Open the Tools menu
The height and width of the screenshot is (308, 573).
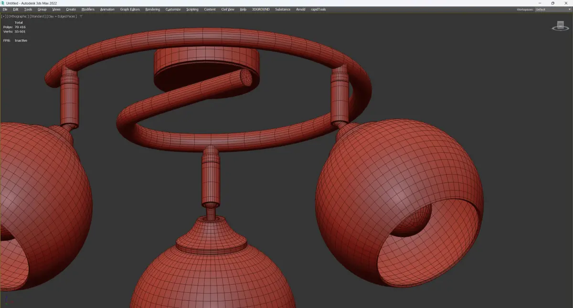[28, 9]
